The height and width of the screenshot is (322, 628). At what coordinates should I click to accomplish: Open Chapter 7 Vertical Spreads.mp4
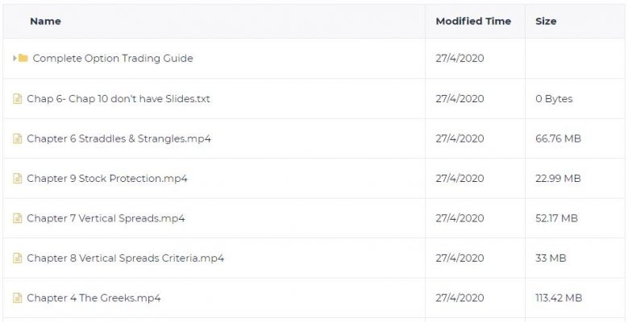click(x=106, y=218)
